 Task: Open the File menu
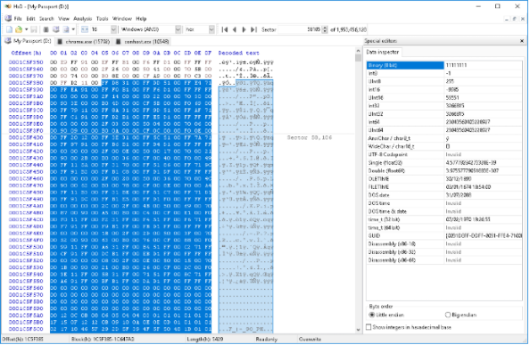18,19
